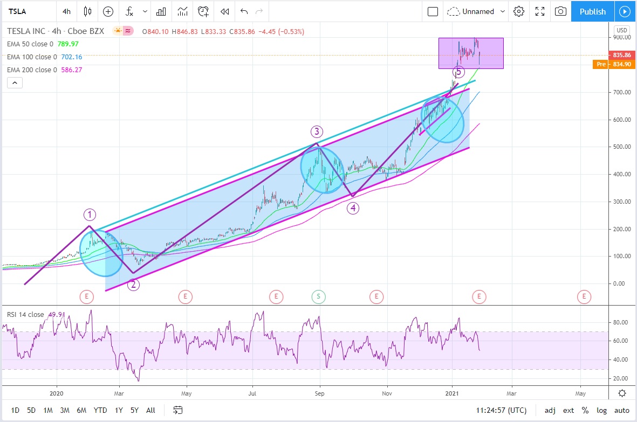This screenshot has width=637, height=422.
Task: Open the fx Indicators dialog
Action: (x=129, y=11)
